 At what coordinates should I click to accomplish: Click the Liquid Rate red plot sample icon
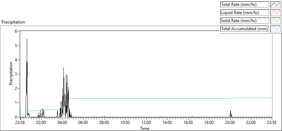coord(275,13)
